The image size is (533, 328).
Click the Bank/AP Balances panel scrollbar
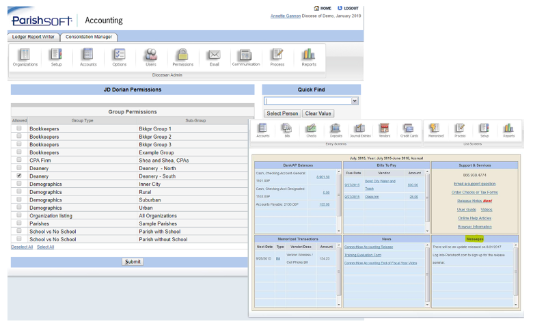pyautogui.click(x=338, y=201)
